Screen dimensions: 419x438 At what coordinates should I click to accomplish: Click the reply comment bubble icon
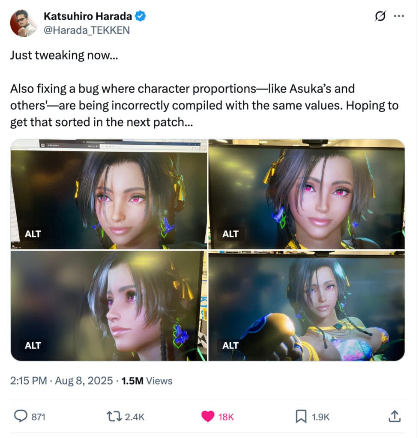click(x=21, y=417)
